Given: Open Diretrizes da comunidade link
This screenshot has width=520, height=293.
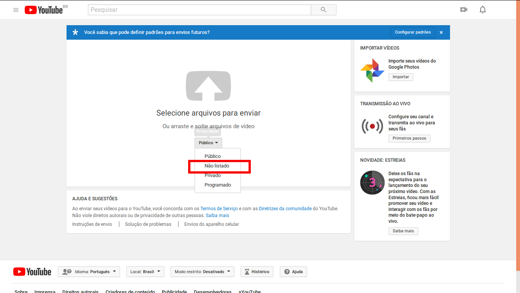Looking at the screenshot, I should click(x=285, y=209).
